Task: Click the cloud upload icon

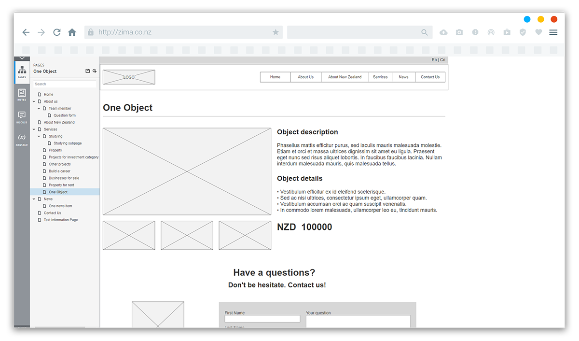Action: coord(443,32)
